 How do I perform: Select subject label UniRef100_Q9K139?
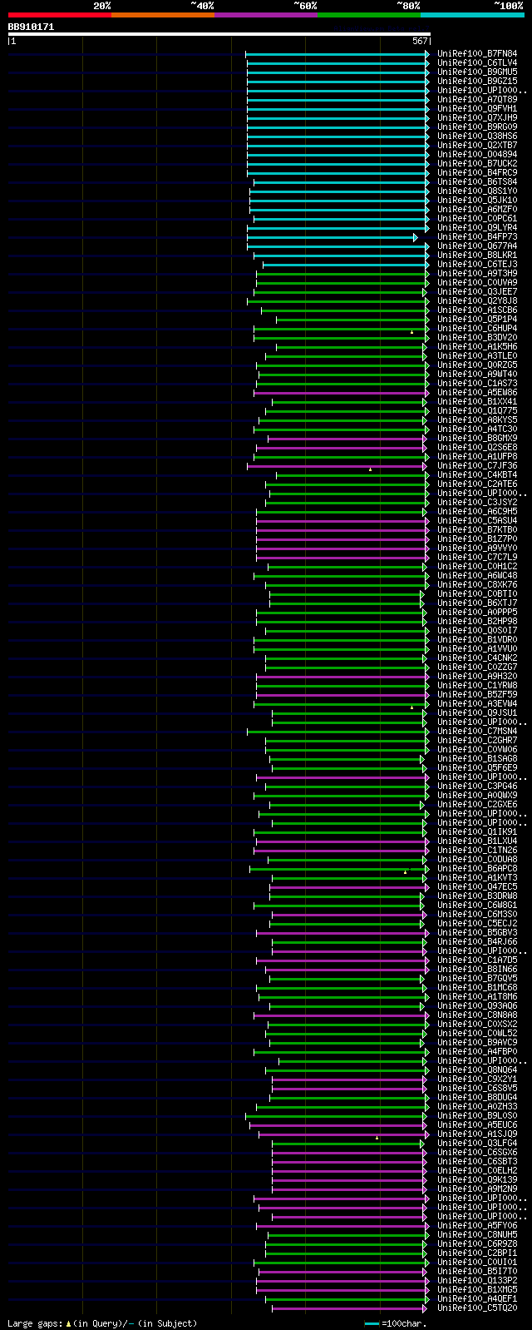(477, 1179)
